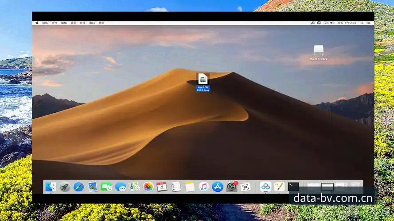
Task: Open the Apple menu
Action: click(x=37, y=23)
